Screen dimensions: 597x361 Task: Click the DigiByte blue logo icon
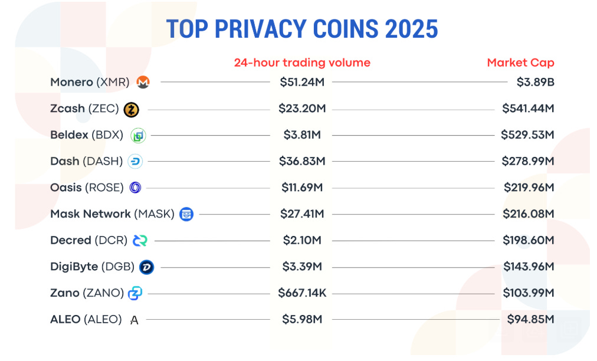(x=146, y=267)
